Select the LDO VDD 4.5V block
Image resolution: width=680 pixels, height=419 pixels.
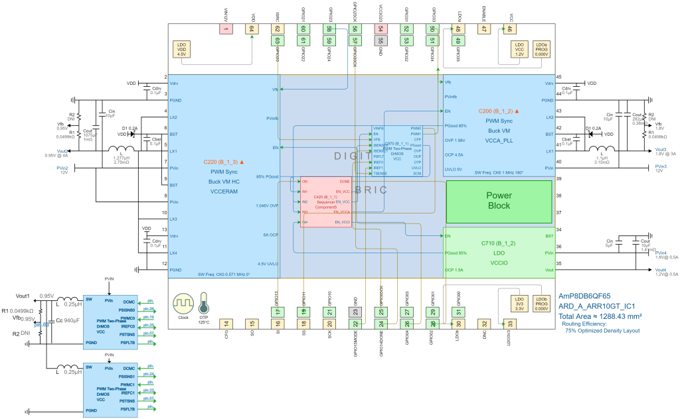[x=182, y=49]
